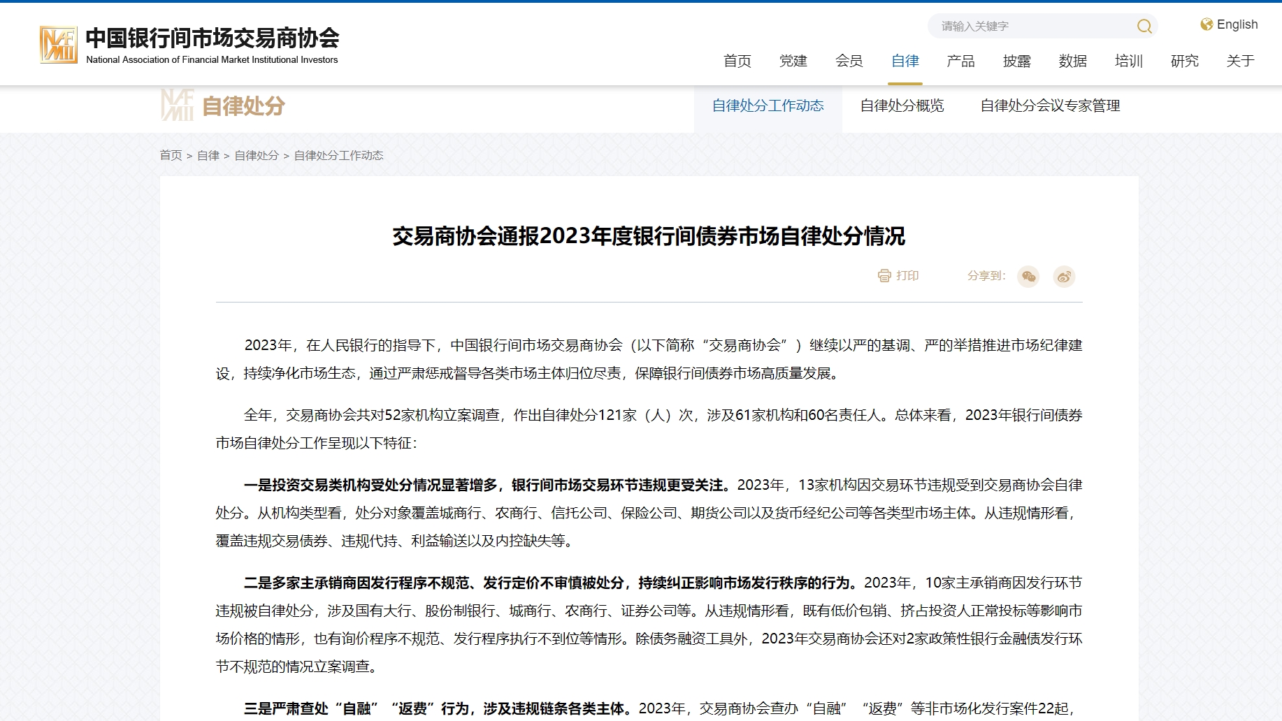Image resolution: width=1282 pixels, height=721 pixels.
Task: Share article via Weibo icon
Action: click(1064, 277)
